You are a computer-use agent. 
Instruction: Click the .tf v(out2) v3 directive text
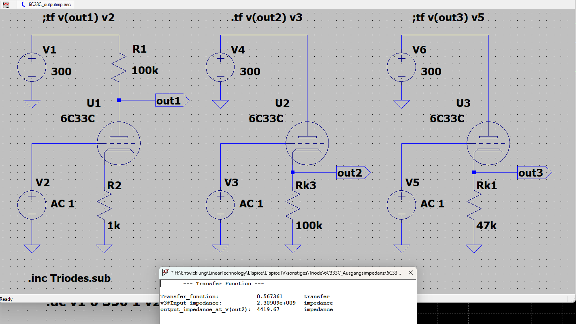pos(267,18)
